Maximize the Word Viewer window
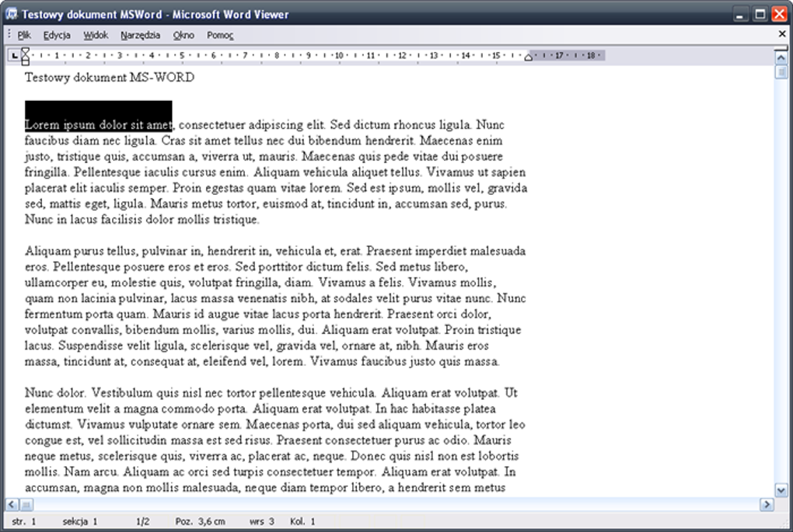Image resolution: width=793 pixels, height=532 pixels. click(760, 14)
